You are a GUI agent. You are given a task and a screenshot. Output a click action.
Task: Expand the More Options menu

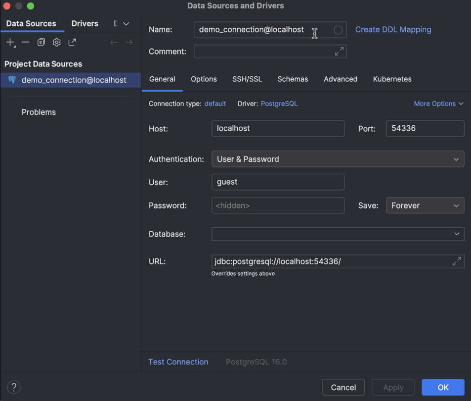(438, 103)
